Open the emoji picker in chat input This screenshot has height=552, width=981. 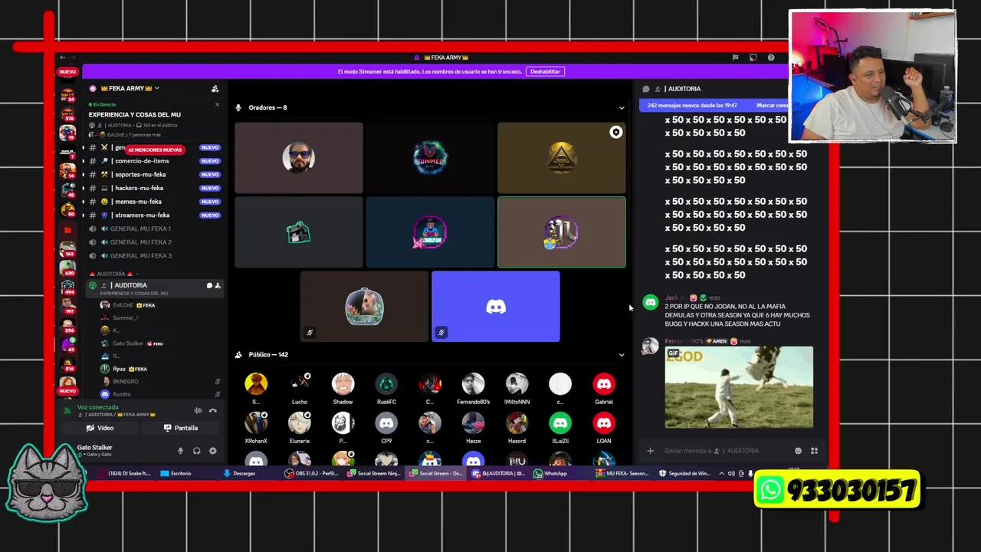798,451
